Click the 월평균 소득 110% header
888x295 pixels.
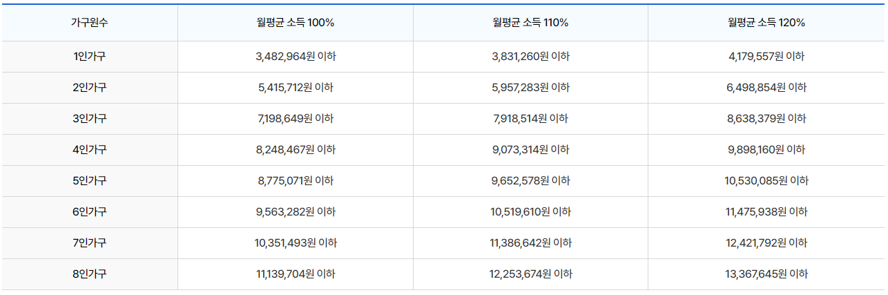click(x=530, y=22)
